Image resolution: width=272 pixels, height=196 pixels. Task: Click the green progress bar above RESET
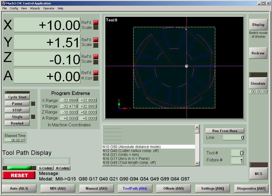(19, 168)
